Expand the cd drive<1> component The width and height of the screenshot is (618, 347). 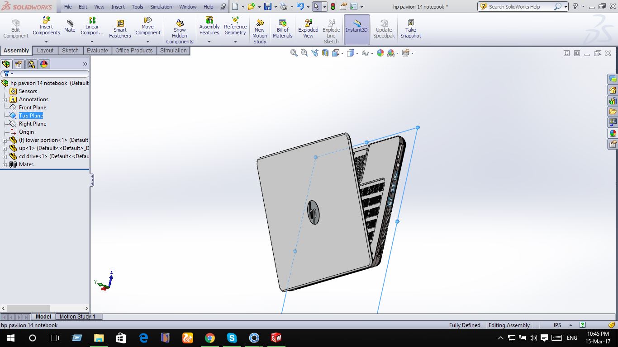[5, 156]
